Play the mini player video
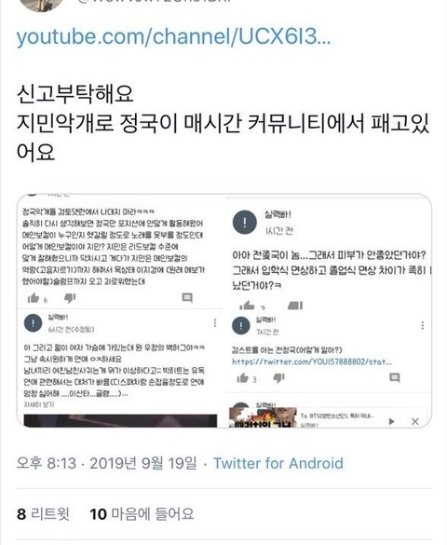Image resolution: width=447 pixels, height=545 pixels. pyautogui.click(x=392, y=422)
